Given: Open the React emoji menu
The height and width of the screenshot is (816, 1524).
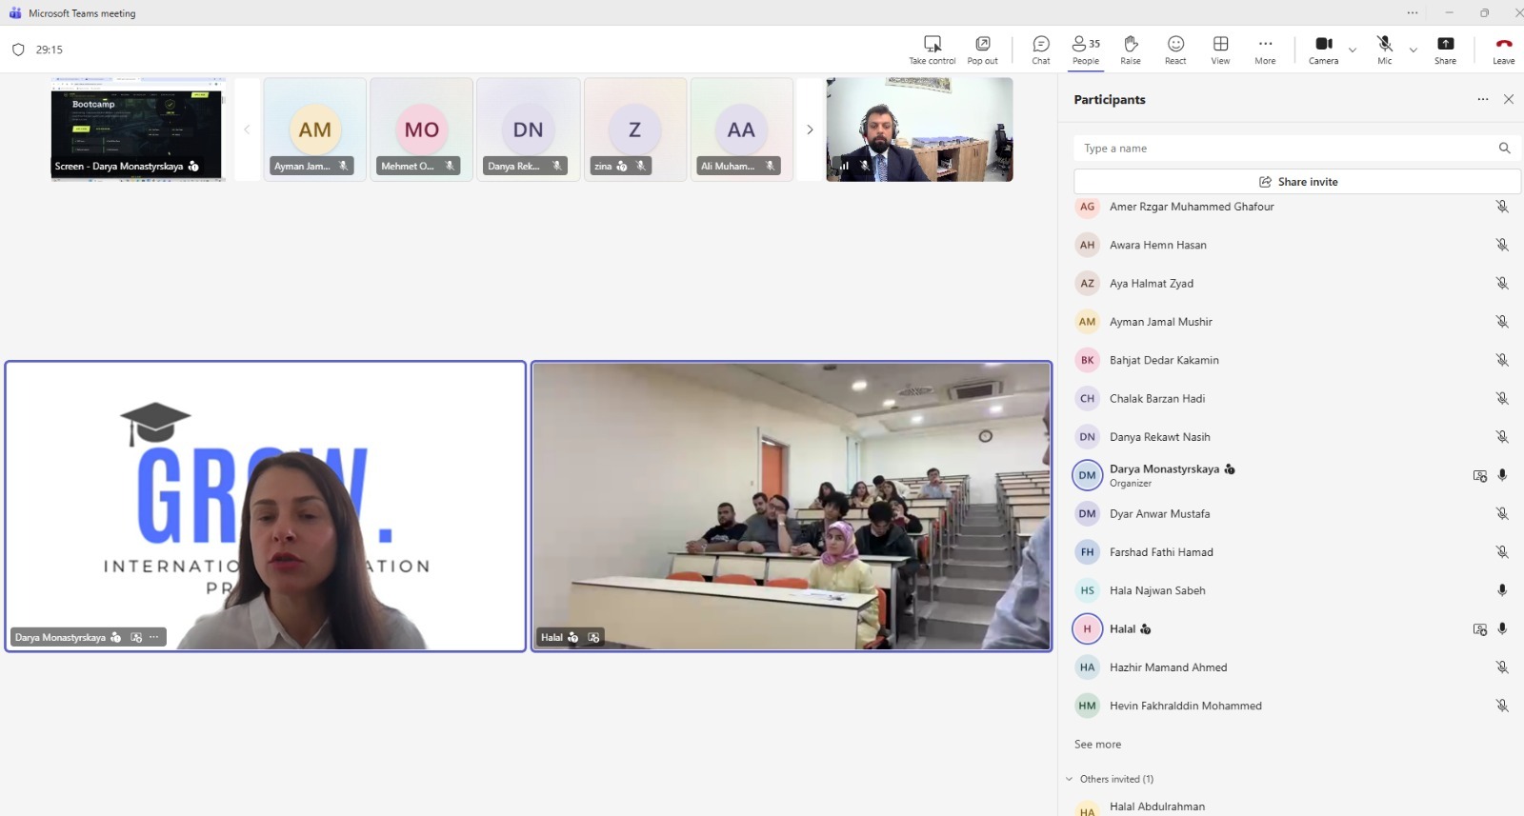Looking at the screenshot, I should (1175, 50).
